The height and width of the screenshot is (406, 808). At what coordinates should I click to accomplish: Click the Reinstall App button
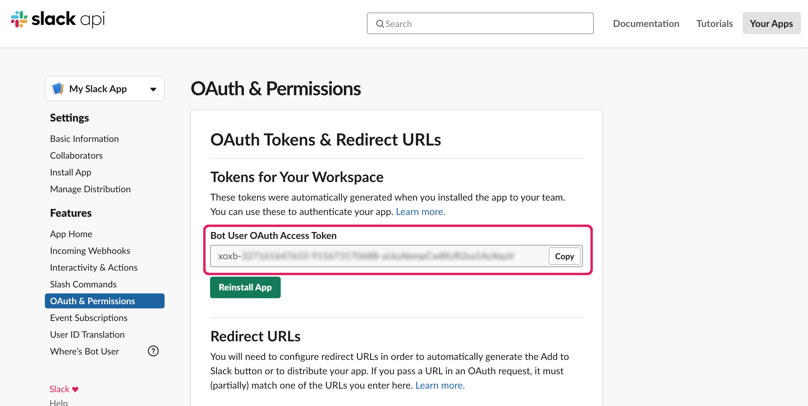245,287
